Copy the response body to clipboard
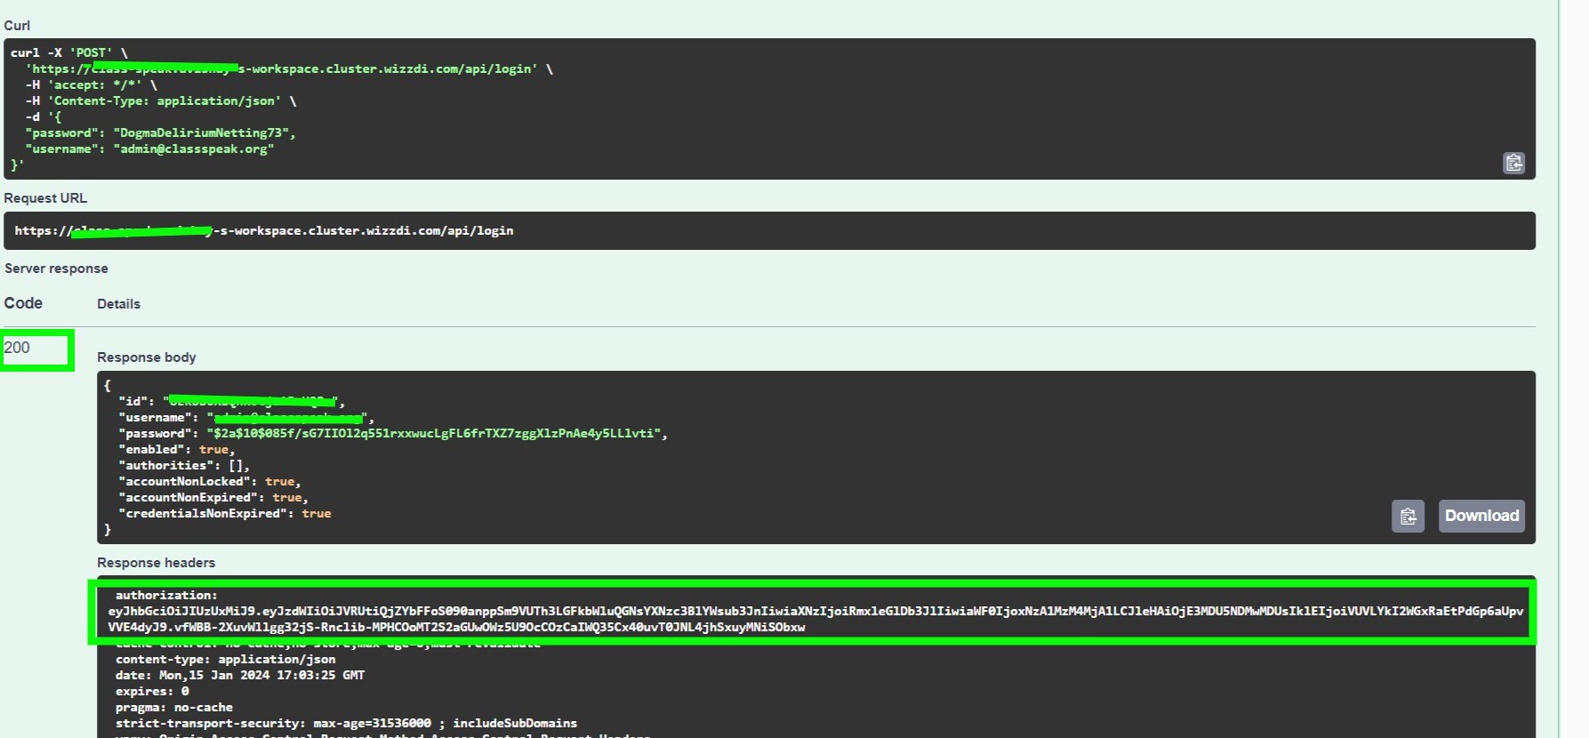Image resolution: width=1589 pixels, height=738 pixels. click(x=1408, y=517)
